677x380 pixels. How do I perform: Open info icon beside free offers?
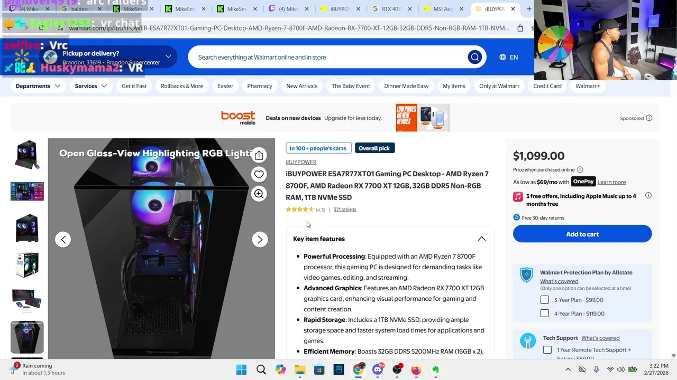[648, 195]
